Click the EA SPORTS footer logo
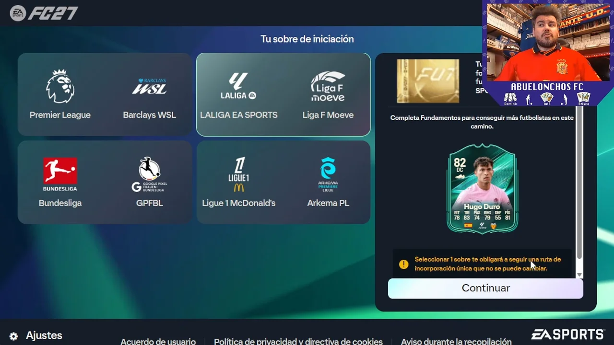This screenshot has width=614, height=345. coord(568,334)
